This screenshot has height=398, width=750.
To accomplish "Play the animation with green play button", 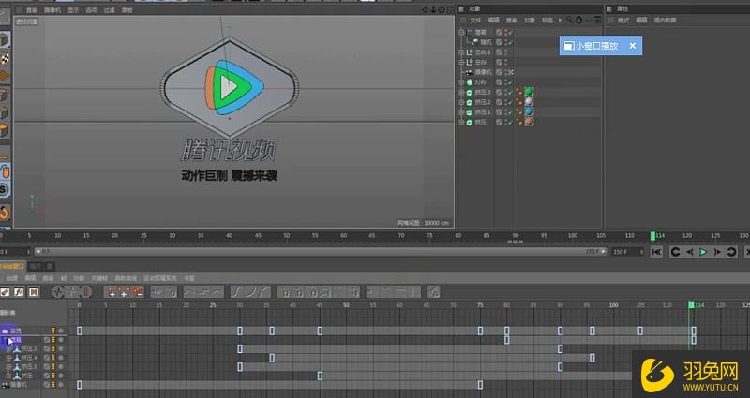I will tap(702, 252).
